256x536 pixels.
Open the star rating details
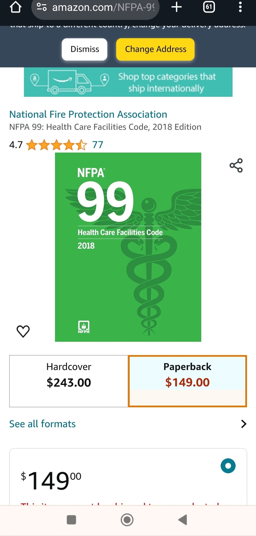56,144
